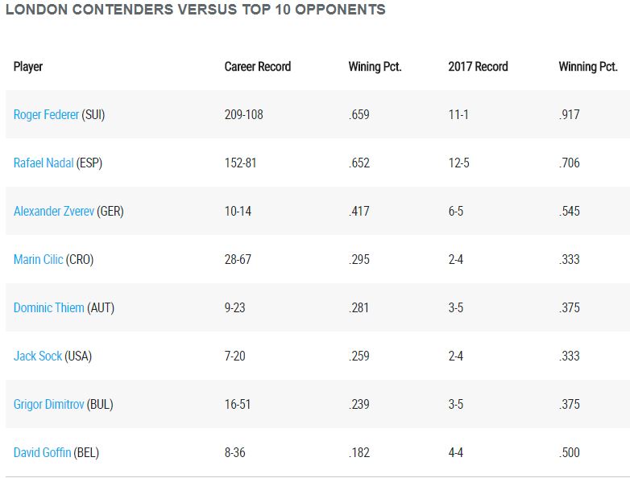Screen dimensions: 630x478
Task: Click the Jack Sock name link
Action: click(37, 356)
